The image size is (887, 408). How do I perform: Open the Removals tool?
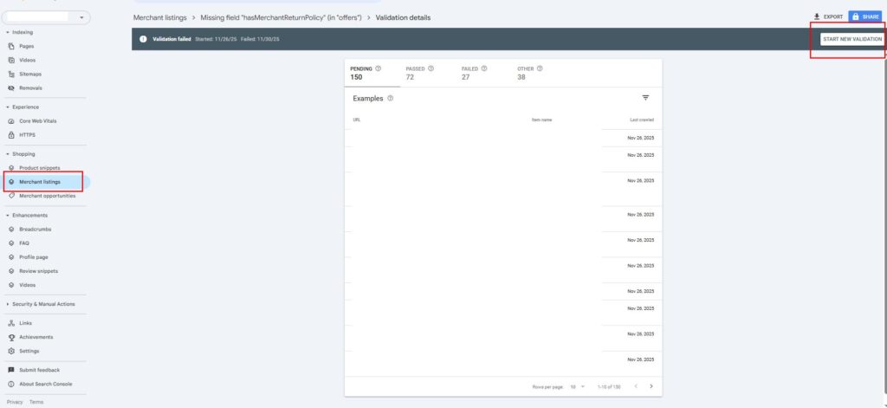pyautogui.click(x=30, y=88)
